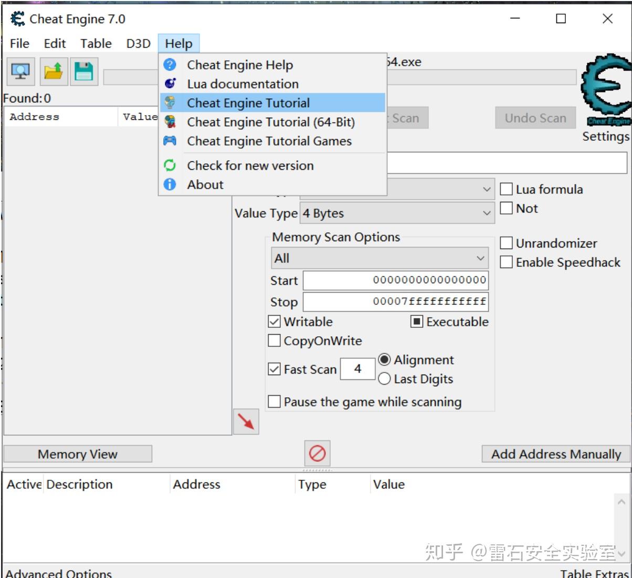
Task: Open the Value Type 4 Bytes dropdown
Action: pyautogui.click(x=397, y=213)
